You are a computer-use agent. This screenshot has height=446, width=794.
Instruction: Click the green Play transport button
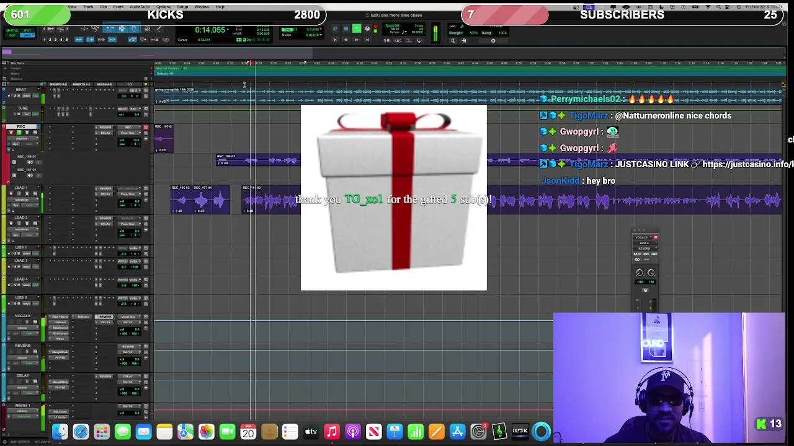(x=357, y=28)
